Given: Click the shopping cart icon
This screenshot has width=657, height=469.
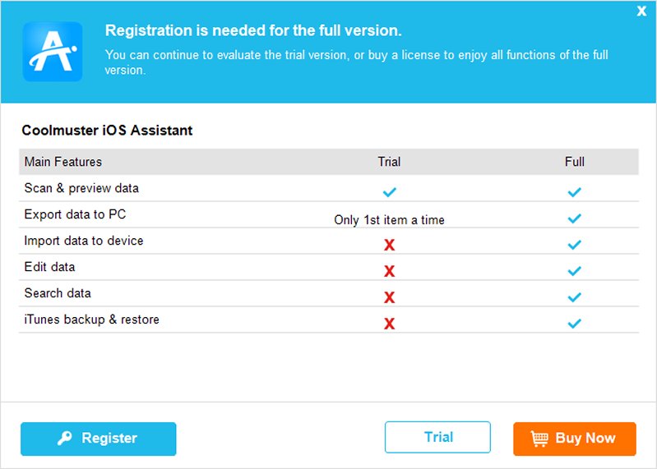Looking at the screenshot, I should [539, 439].
